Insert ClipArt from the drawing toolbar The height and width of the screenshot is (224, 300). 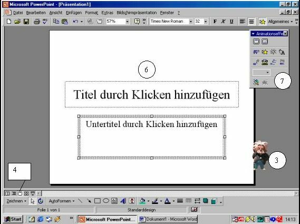click(x=132, y=201)
